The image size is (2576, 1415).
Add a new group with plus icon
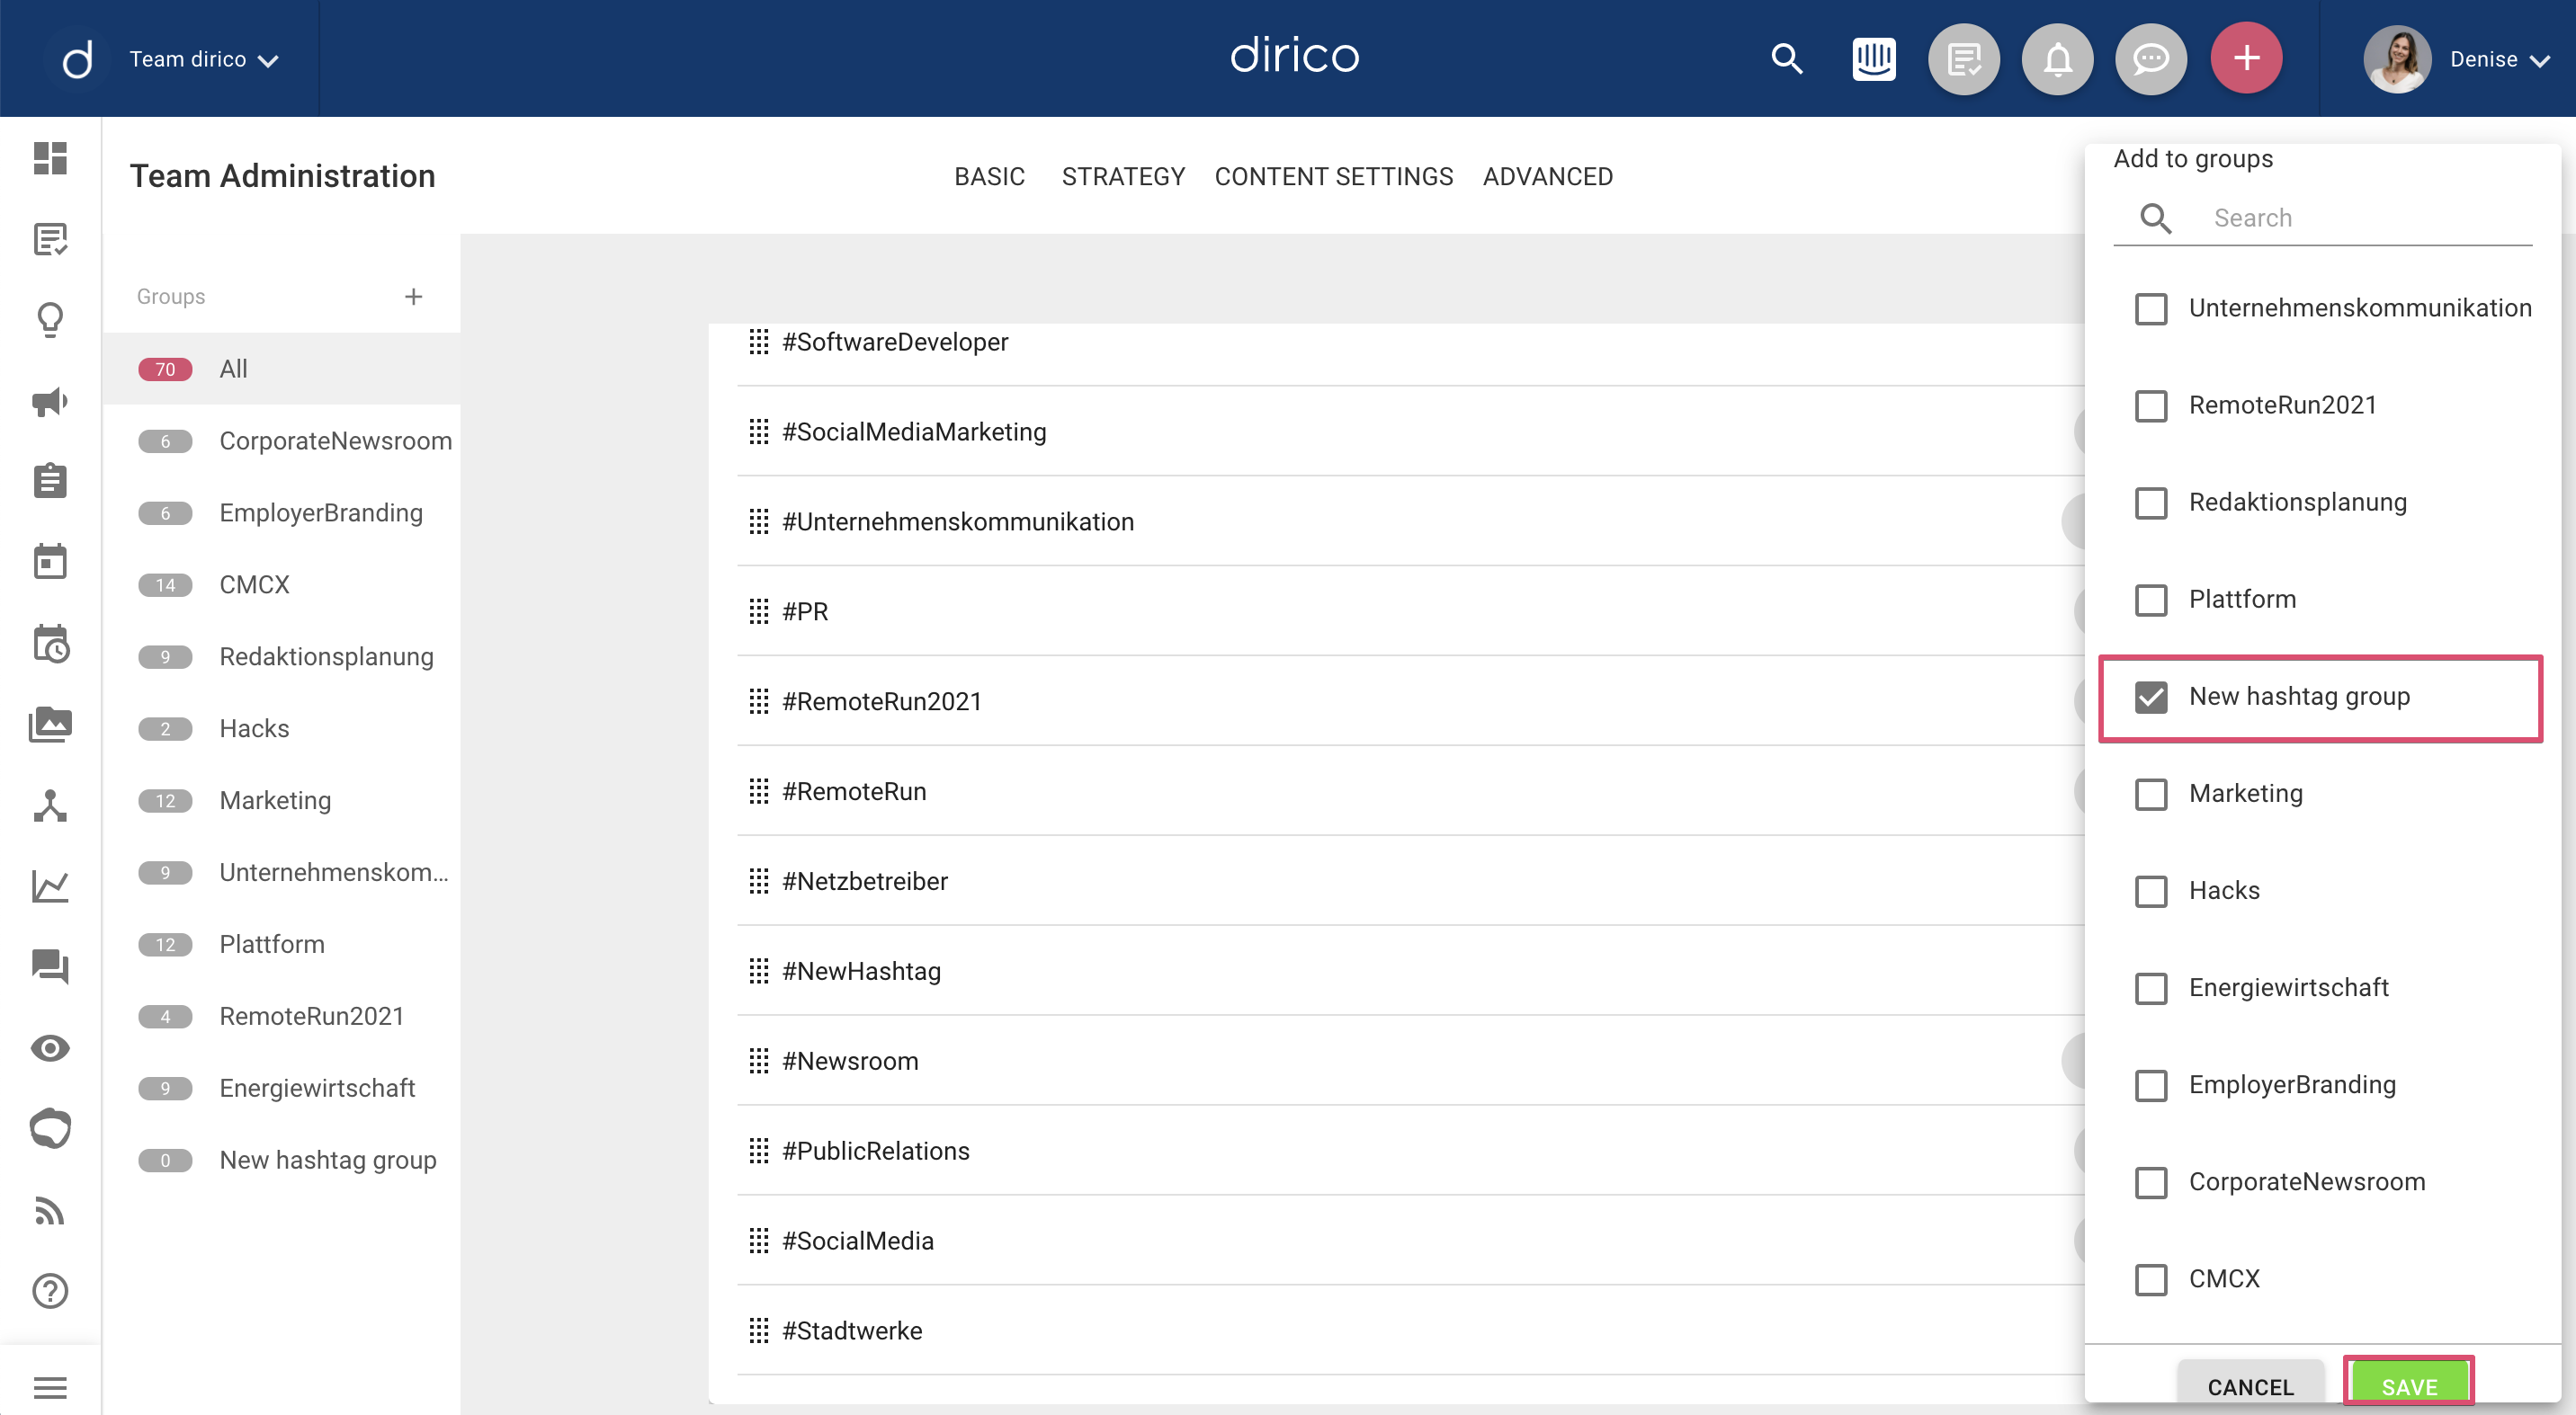point(413,296)
